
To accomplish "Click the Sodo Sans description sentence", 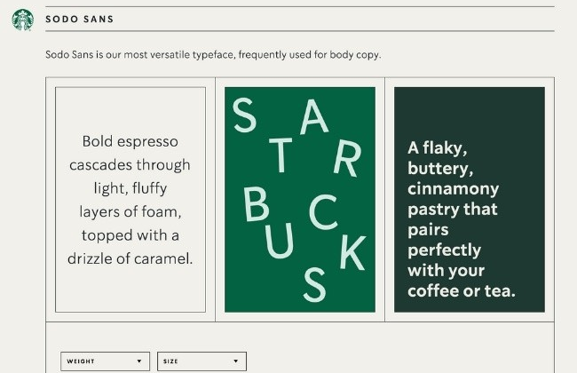I will pos(213,55).
